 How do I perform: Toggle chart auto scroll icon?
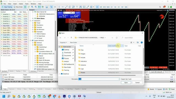pyautogui.click(x=39, y=7)
